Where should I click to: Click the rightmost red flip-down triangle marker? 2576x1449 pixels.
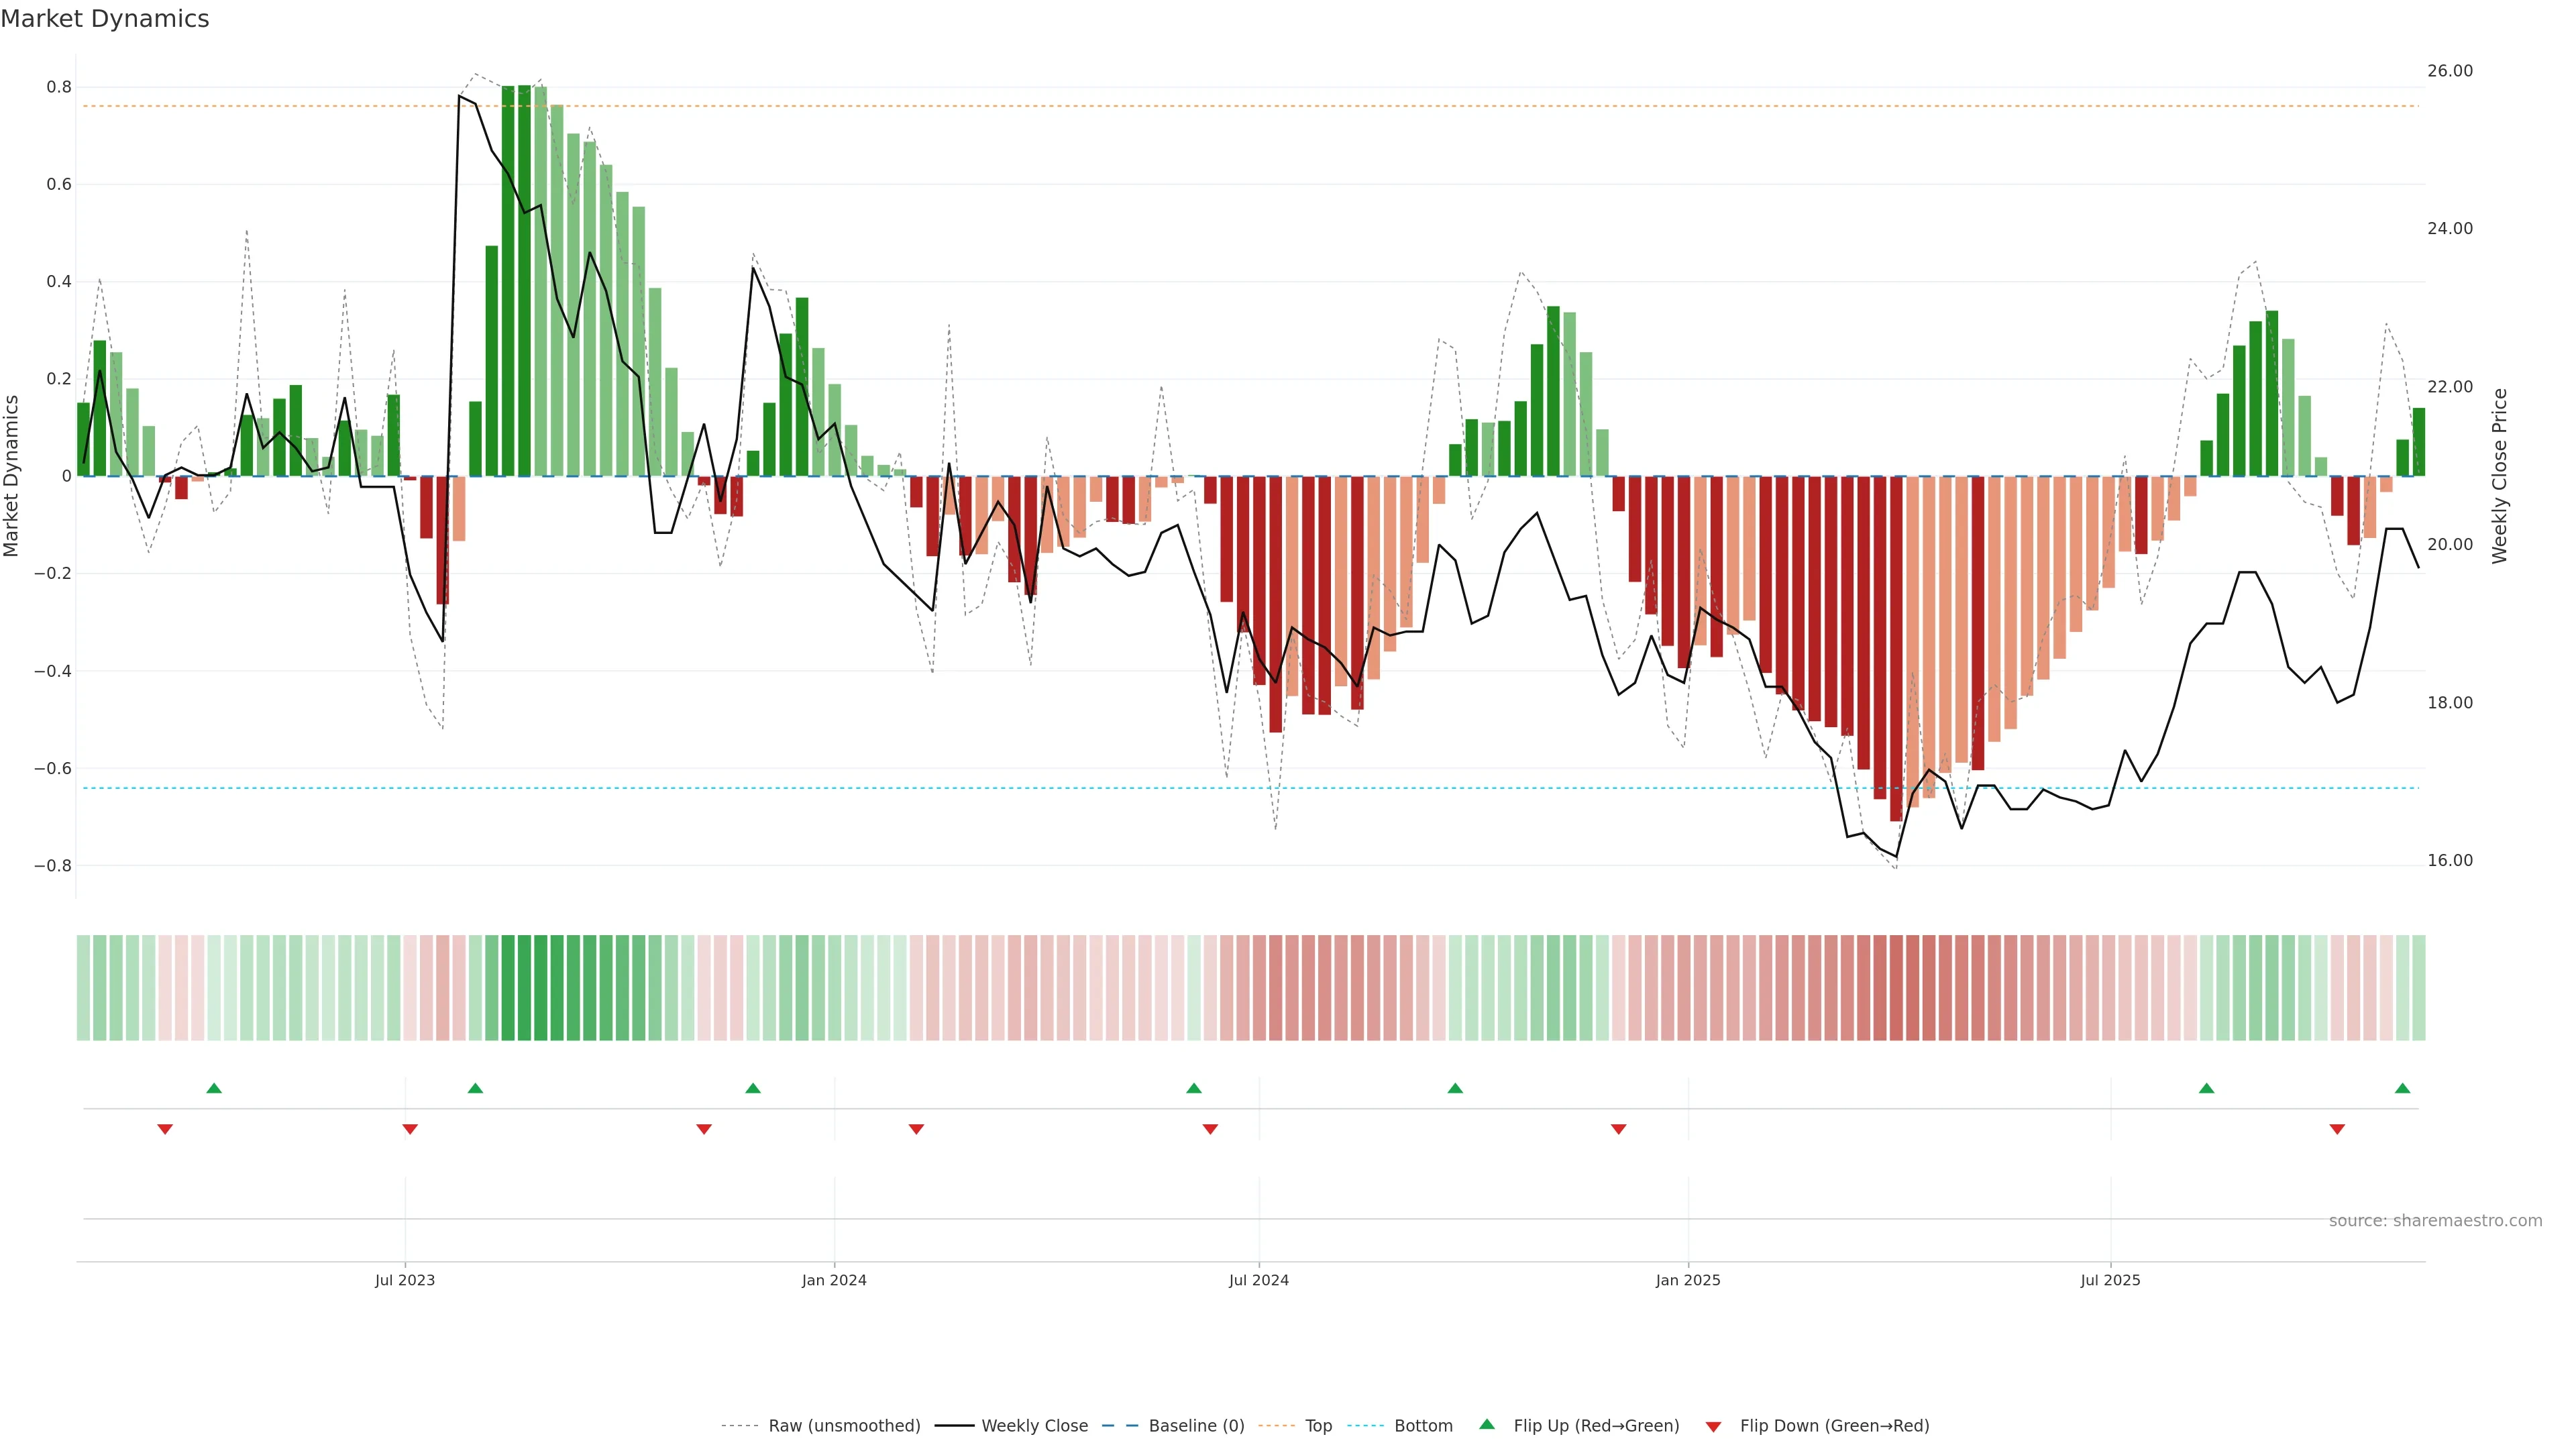pos(2337,1129)
